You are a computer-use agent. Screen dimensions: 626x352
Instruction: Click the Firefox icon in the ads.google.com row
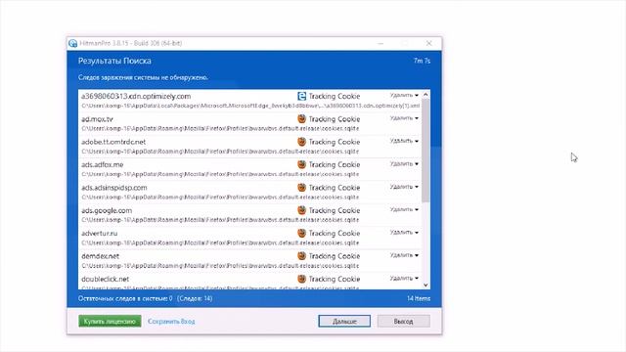(x=302, y=210)
